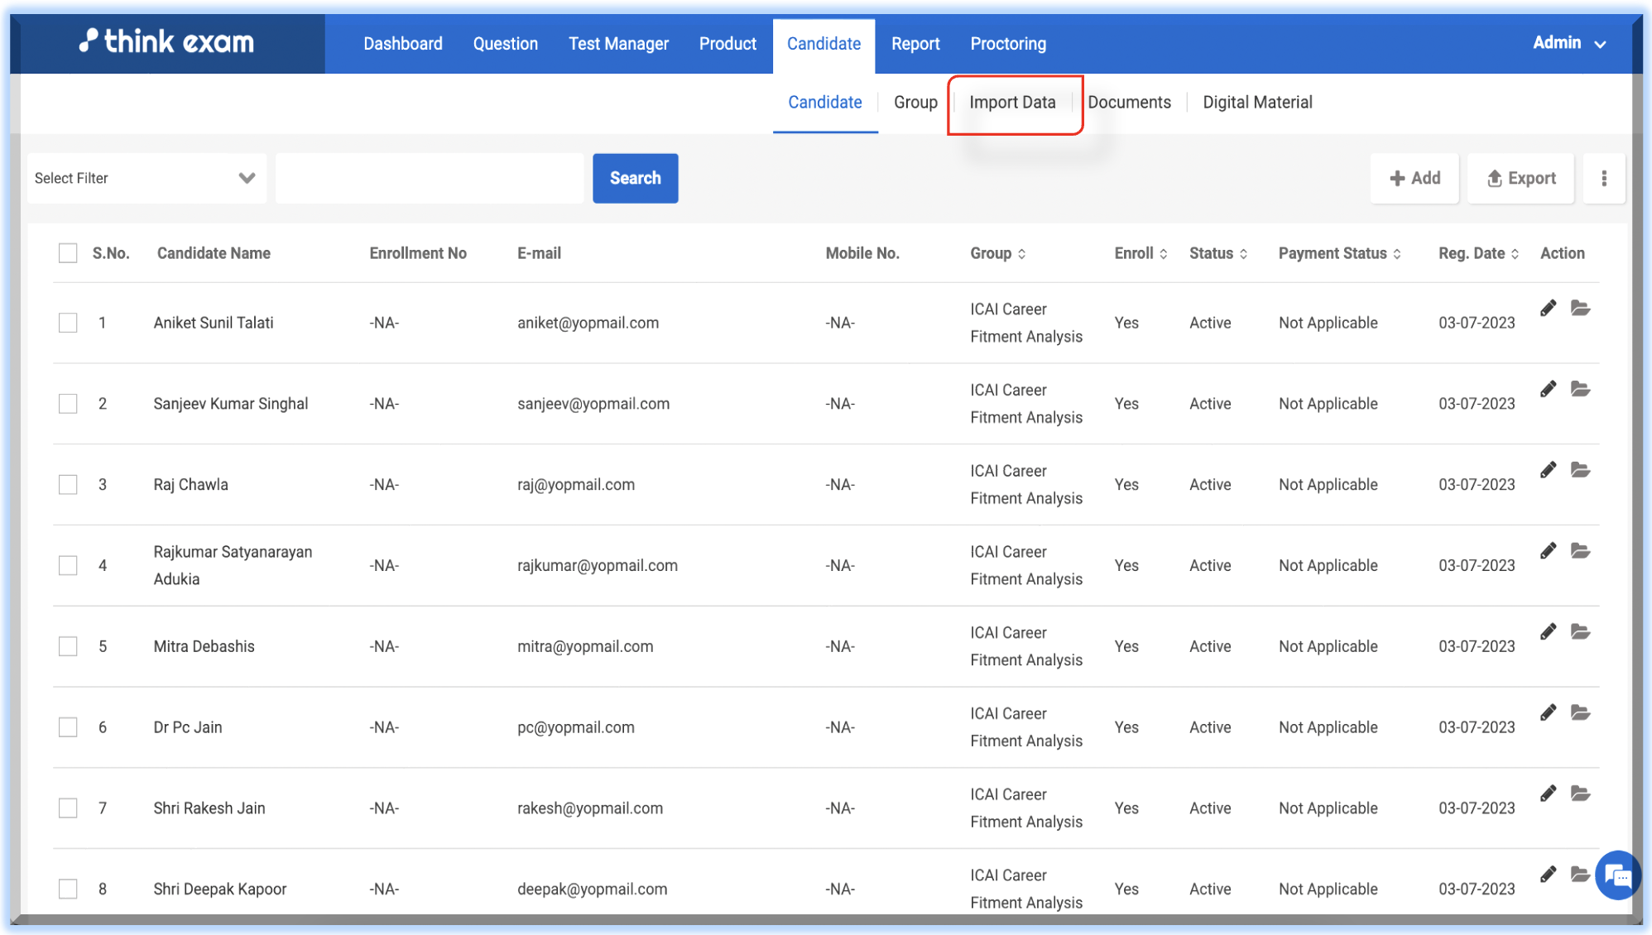Viewport: 1652px width, 935px height.
Task: Edit candidate Shri Deepak Kapoor with pencil icon
Action: [x=1548, y=875]
